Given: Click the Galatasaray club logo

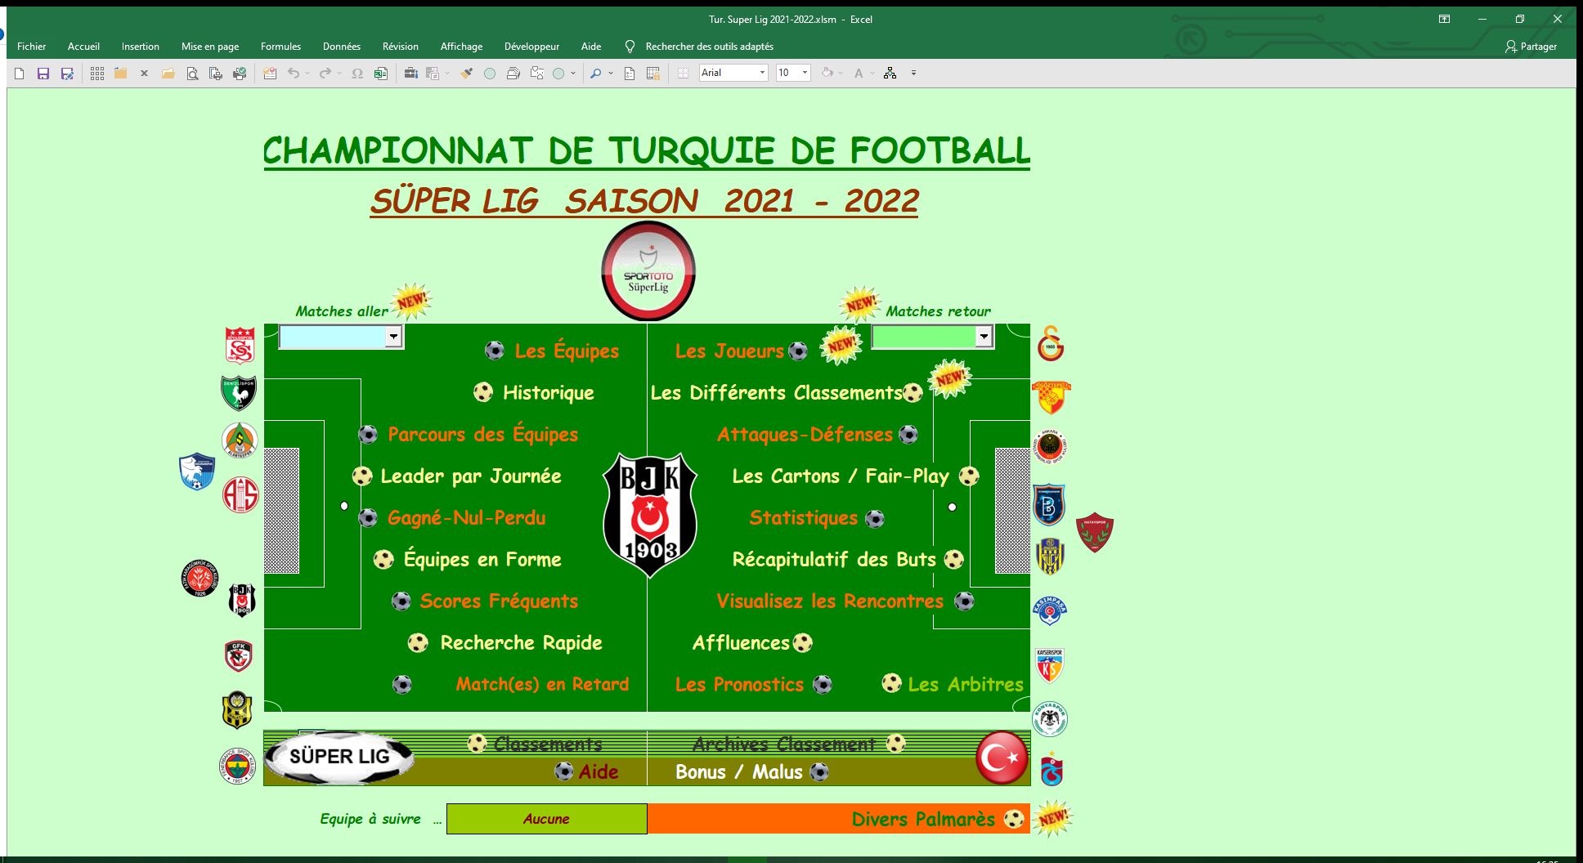Looking at the screenshot, I should (x=1051, y=343).
